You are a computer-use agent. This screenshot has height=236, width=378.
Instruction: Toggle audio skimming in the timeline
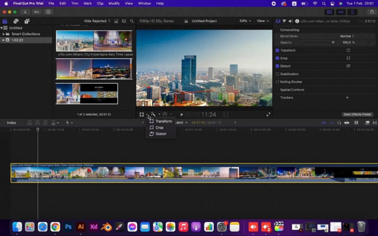[332, 123]
